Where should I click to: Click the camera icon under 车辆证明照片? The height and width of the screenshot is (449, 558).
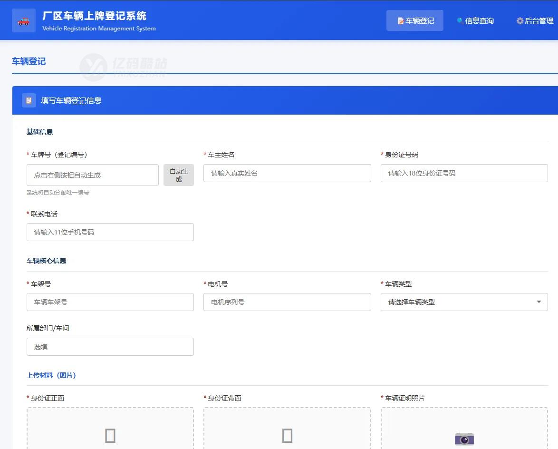(464, 439)
